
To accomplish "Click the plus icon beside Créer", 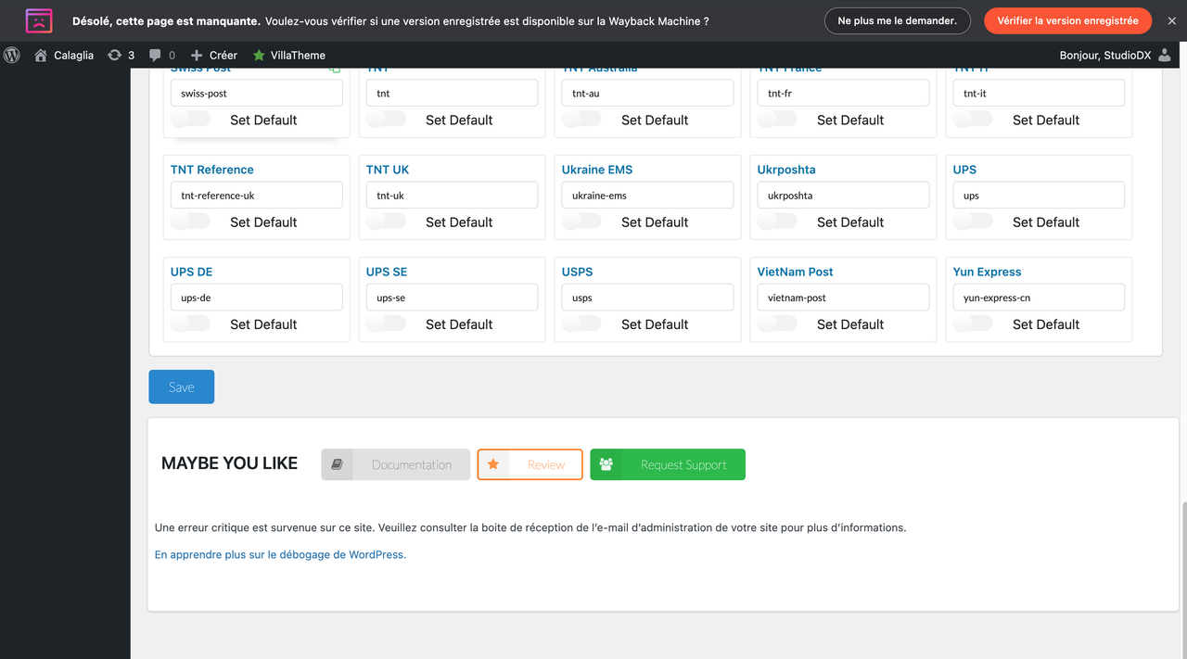I will 197,55.
